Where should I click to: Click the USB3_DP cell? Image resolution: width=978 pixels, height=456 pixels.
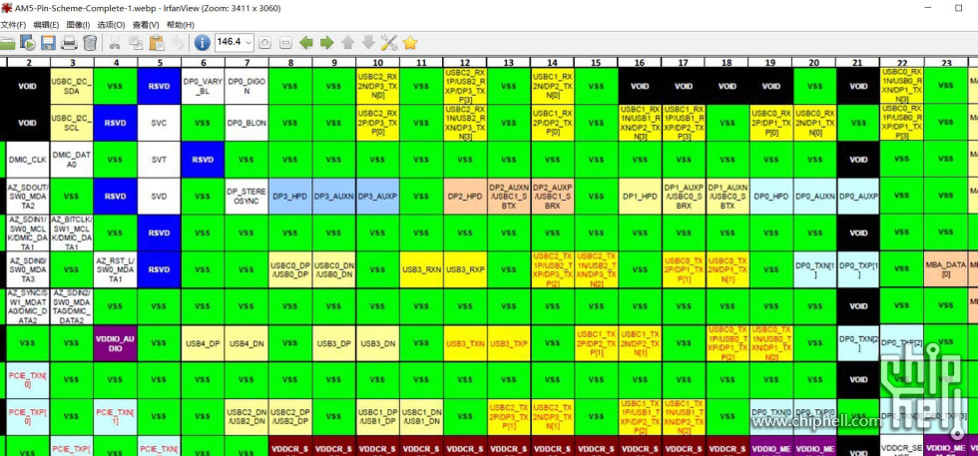coord(333,343)
